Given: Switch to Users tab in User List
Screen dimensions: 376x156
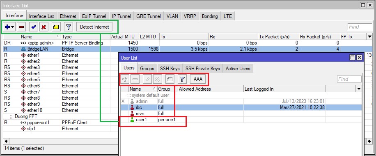Looking at the screenshot, I should 129,68.
